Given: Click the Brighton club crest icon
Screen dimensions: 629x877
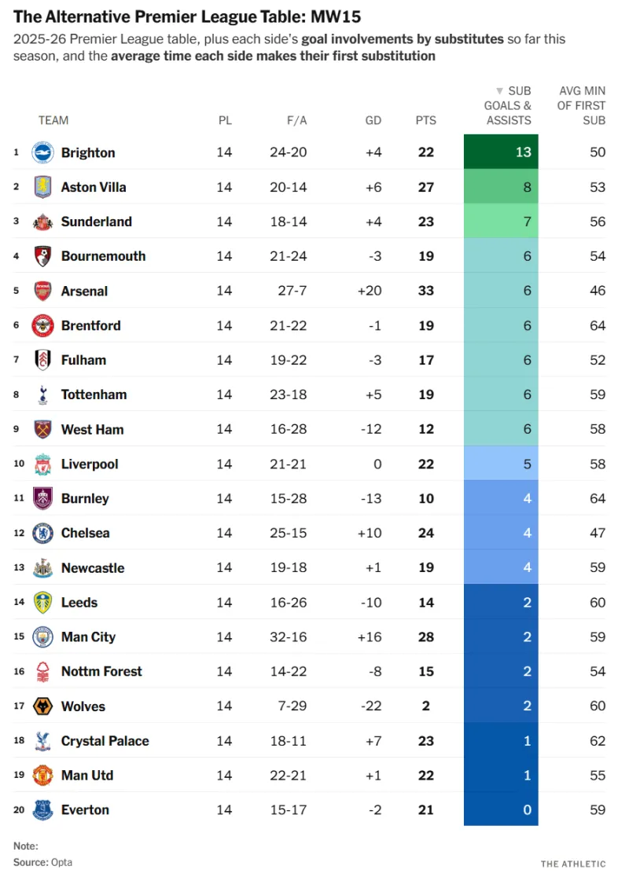Looking at the screenshot, I should [x=42, y=152].
